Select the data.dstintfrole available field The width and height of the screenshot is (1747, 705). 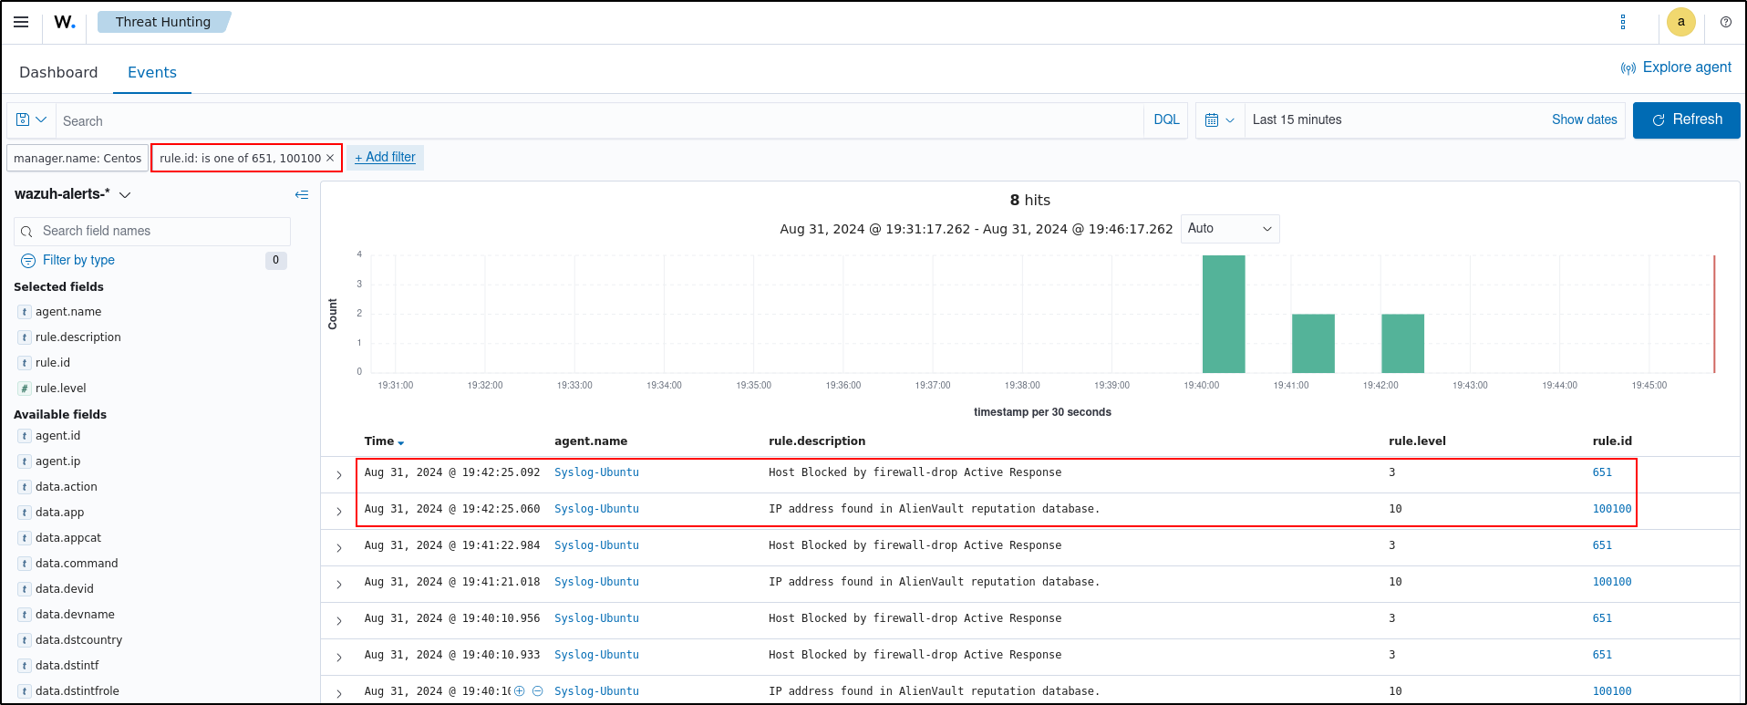78,691
